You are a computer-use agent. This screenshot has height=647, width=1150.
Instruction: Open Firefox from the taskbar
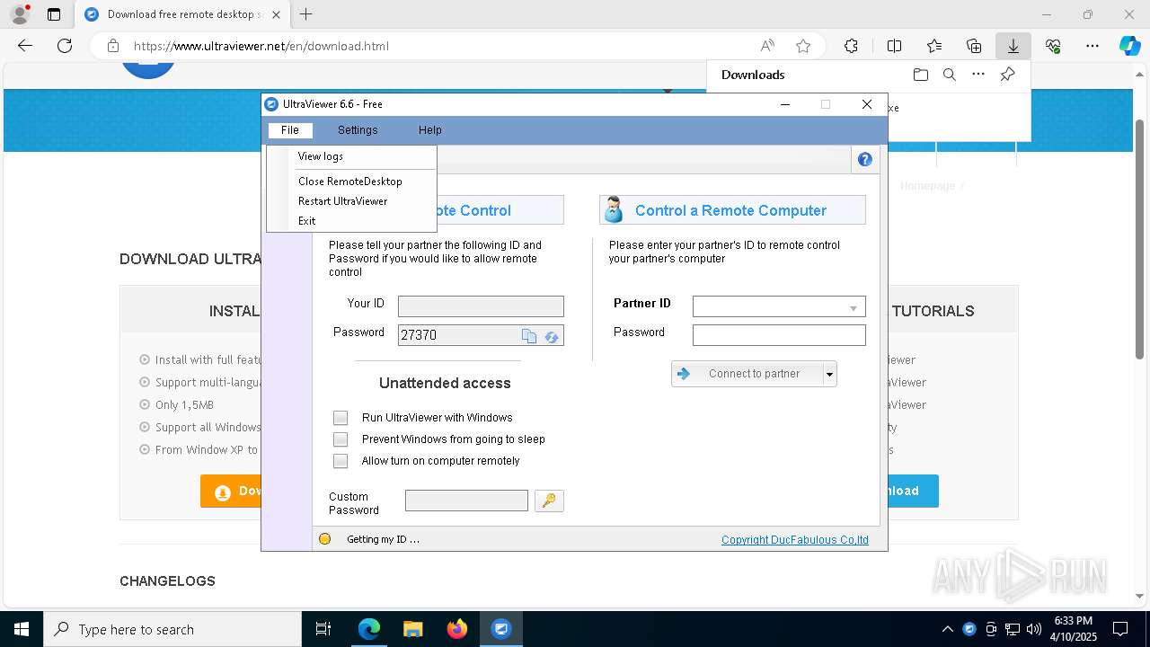tap(457, 629)
